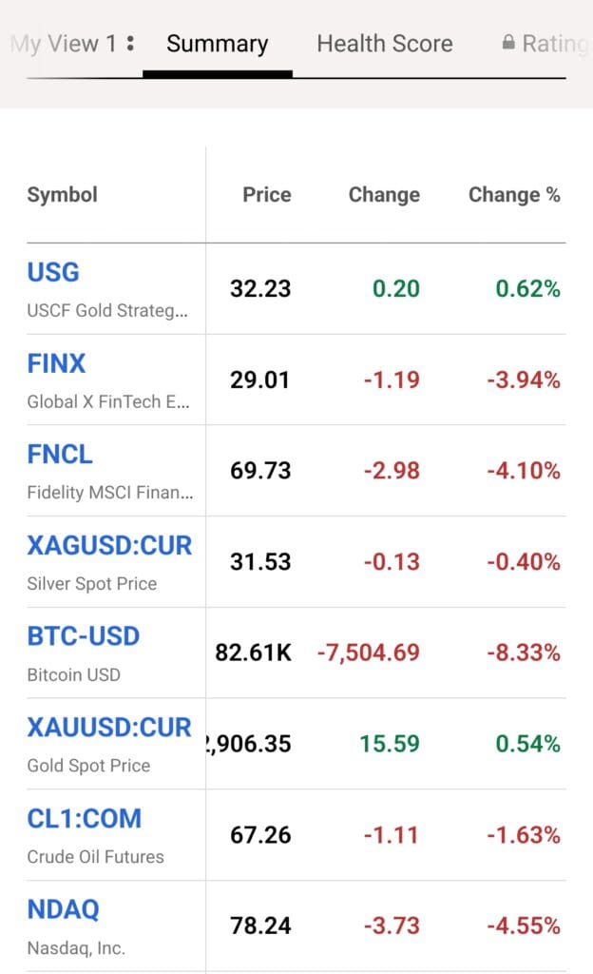Sort the table by Change column
Viewport: 593px width, 974px height.
384,194
